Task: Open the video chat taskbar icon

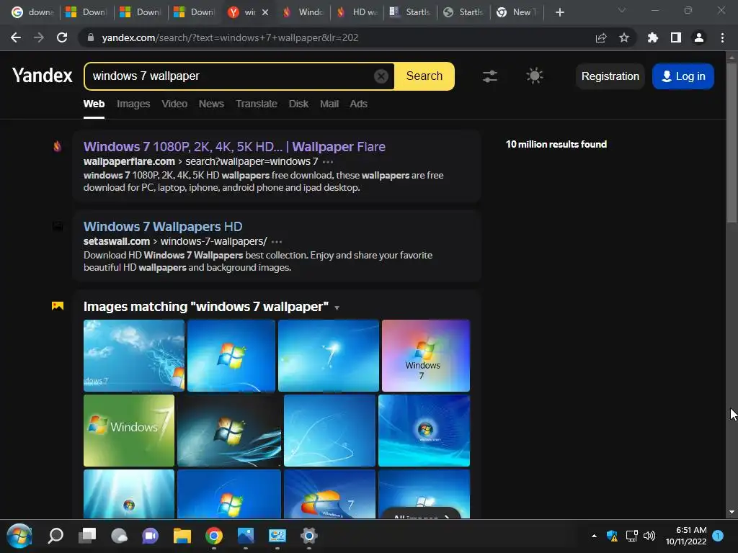Action: [150, 536]
